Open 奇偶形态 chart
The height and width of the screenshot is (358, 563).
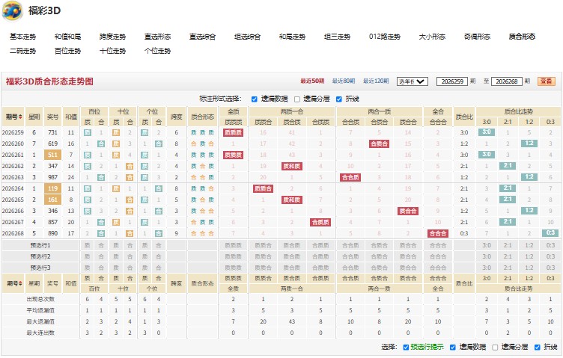(x=477, y=37)
